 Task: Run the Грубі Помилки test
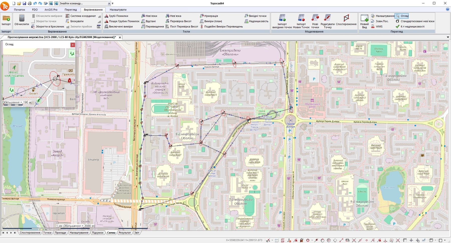coord(117,16)
